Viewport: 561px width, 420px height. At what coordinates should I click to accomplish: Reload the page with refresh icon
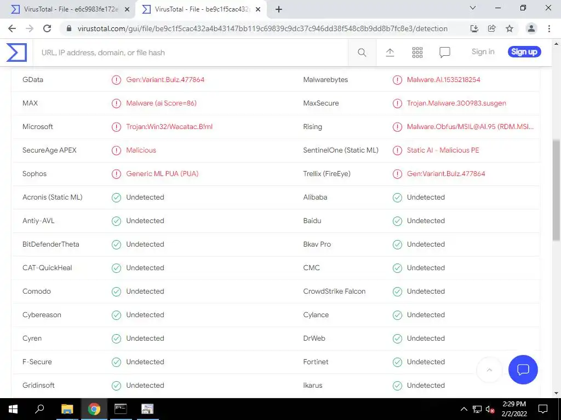click(47, 28)
